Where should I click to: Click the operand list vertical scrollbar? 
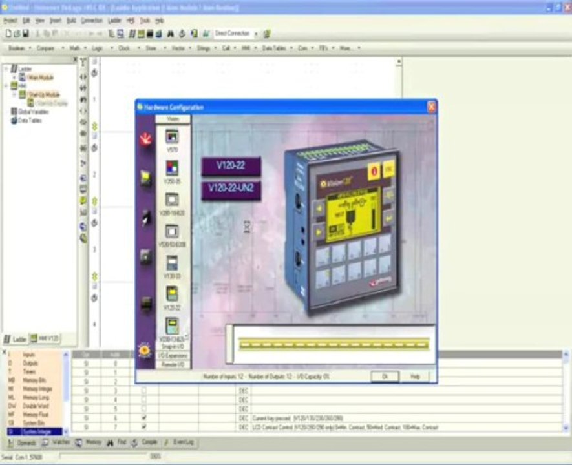pos(66,393)
